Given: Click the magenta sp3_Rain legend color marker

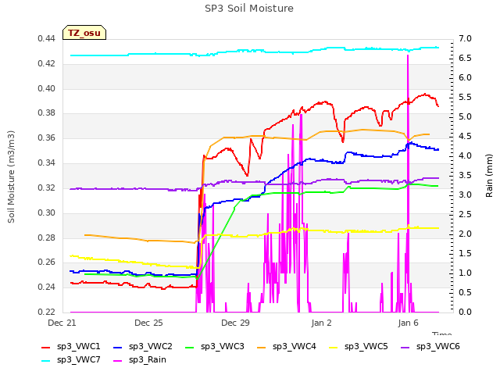Looking at the screenshot, I should point(118,361).
